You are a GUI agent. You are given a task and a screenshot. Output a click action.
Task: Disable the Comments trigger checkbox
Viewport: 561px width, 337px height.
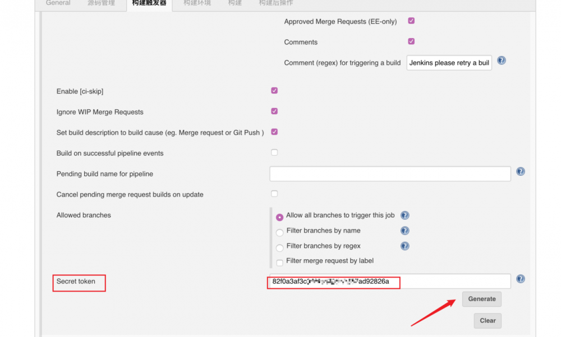click(x=411, y=41)
